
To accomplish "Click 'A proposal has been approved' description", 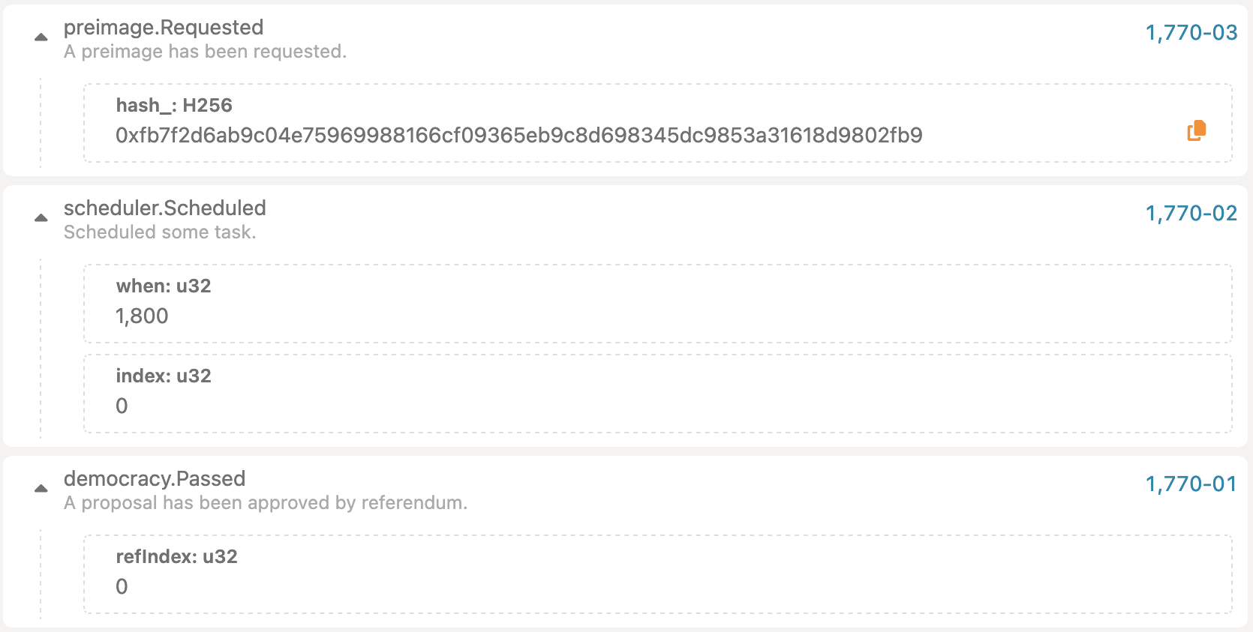I will pos(265,503).
